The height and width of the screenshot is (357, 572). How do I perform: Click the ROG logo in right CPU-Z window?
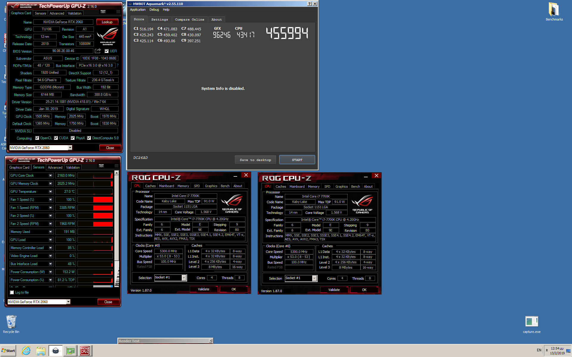pos(362,204)
